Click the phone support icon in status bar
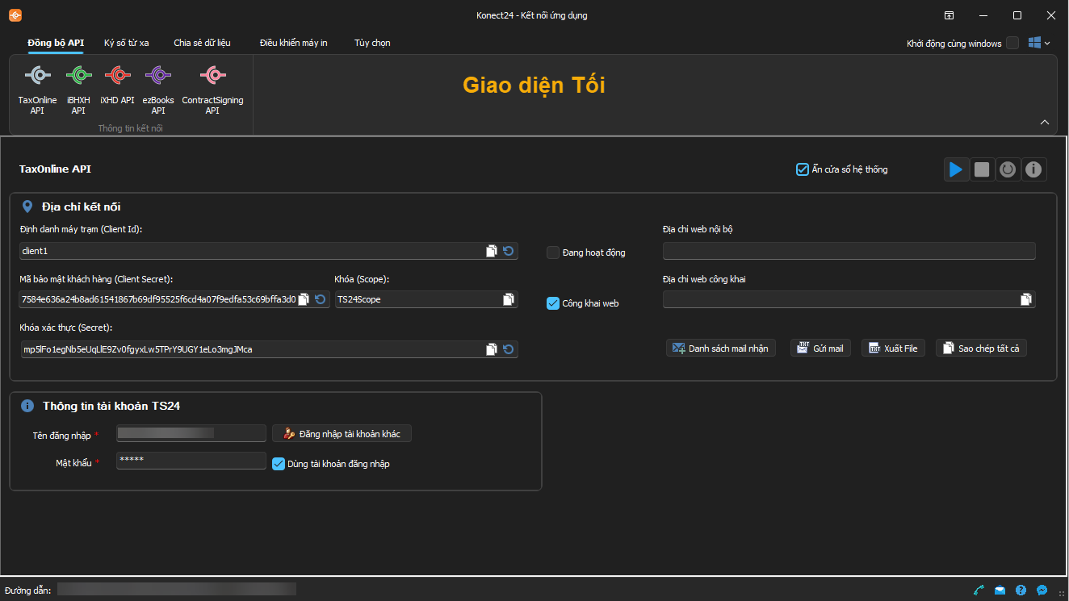This screenshot has width=1069, height=601. point(979,590)
